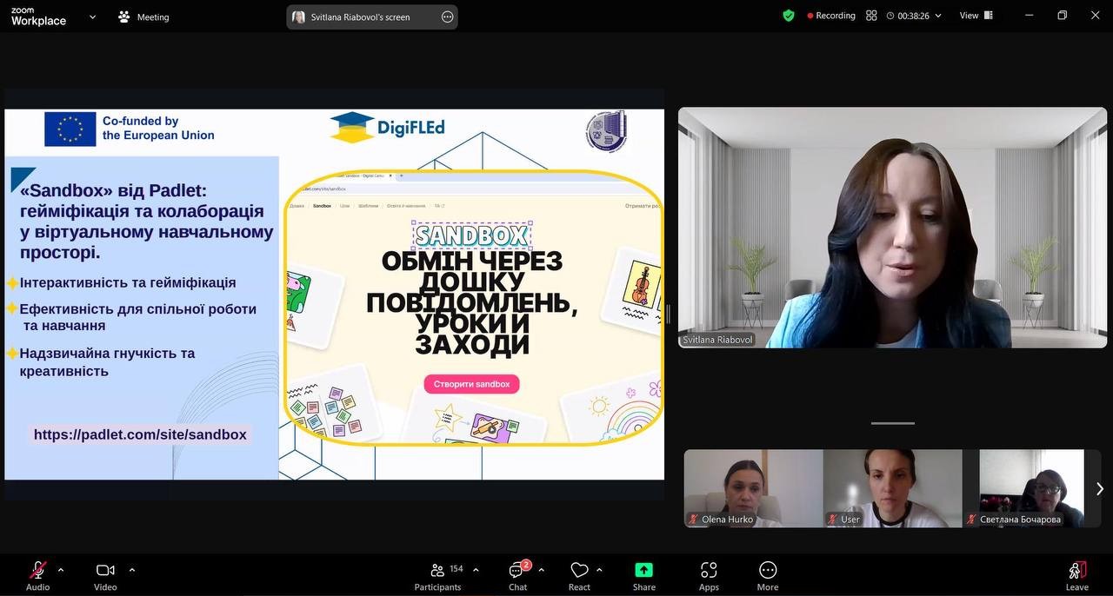Open the Participants panel
The image size is (1113, 596).
(x=437, y=575)
